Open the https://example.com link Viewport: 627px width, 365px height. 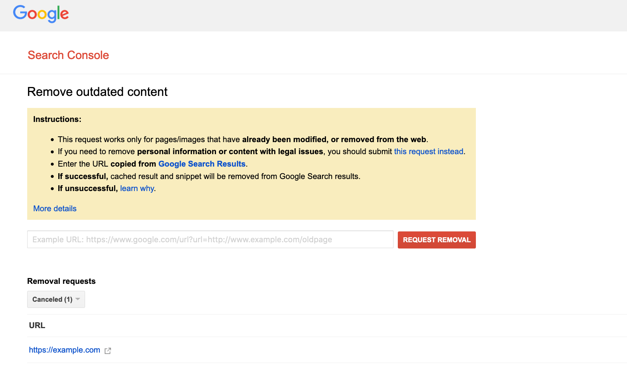[64, 350]
